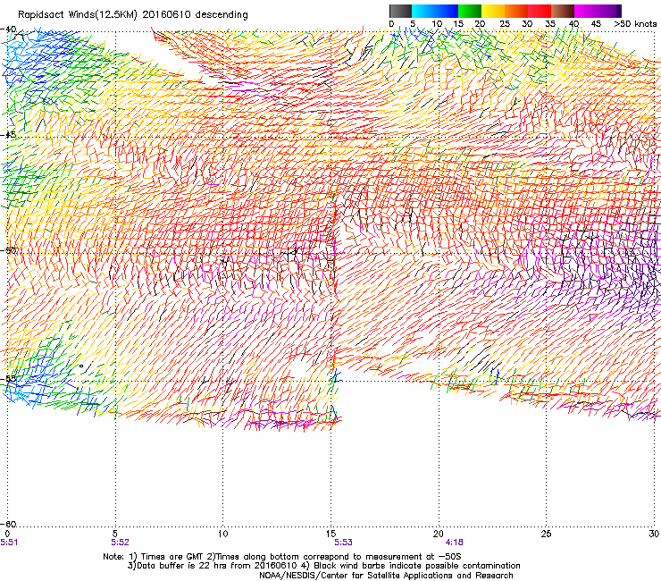
Task: Click the -60 latitude axis label
Action: pos(8,524)
